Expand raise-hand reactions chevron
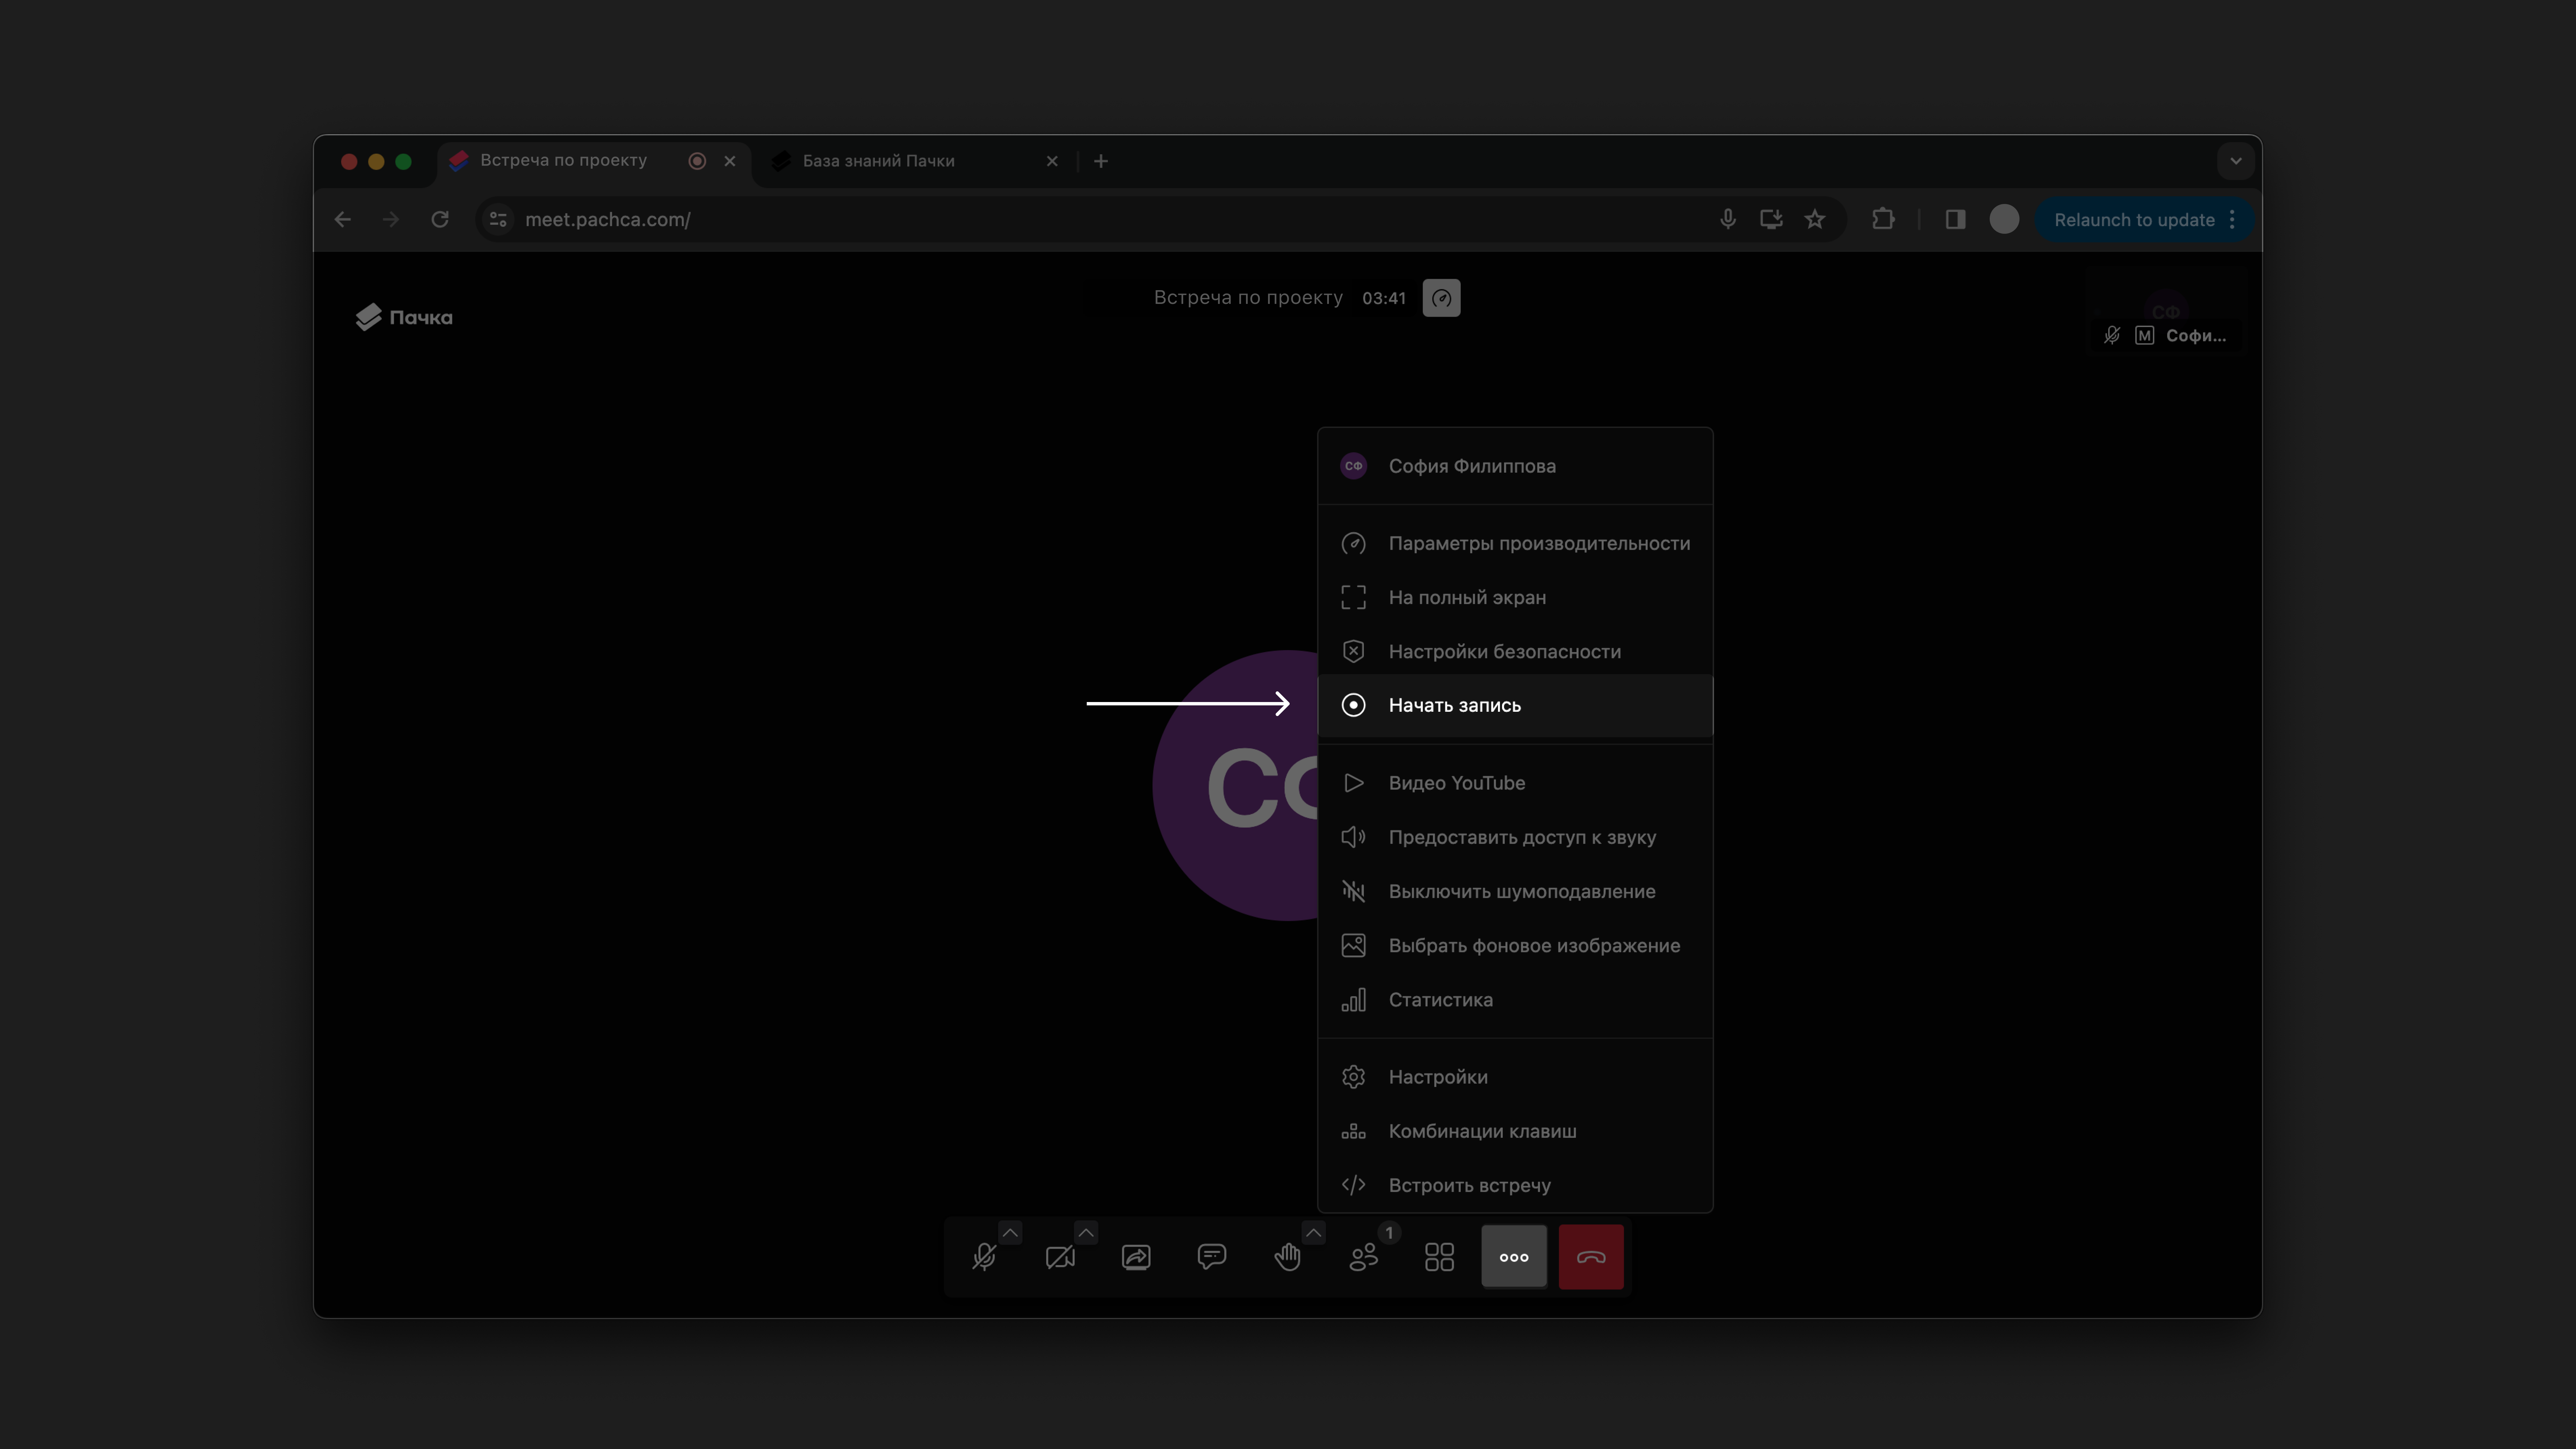This screenshot has width=2576, height=1449. 1313,1233
